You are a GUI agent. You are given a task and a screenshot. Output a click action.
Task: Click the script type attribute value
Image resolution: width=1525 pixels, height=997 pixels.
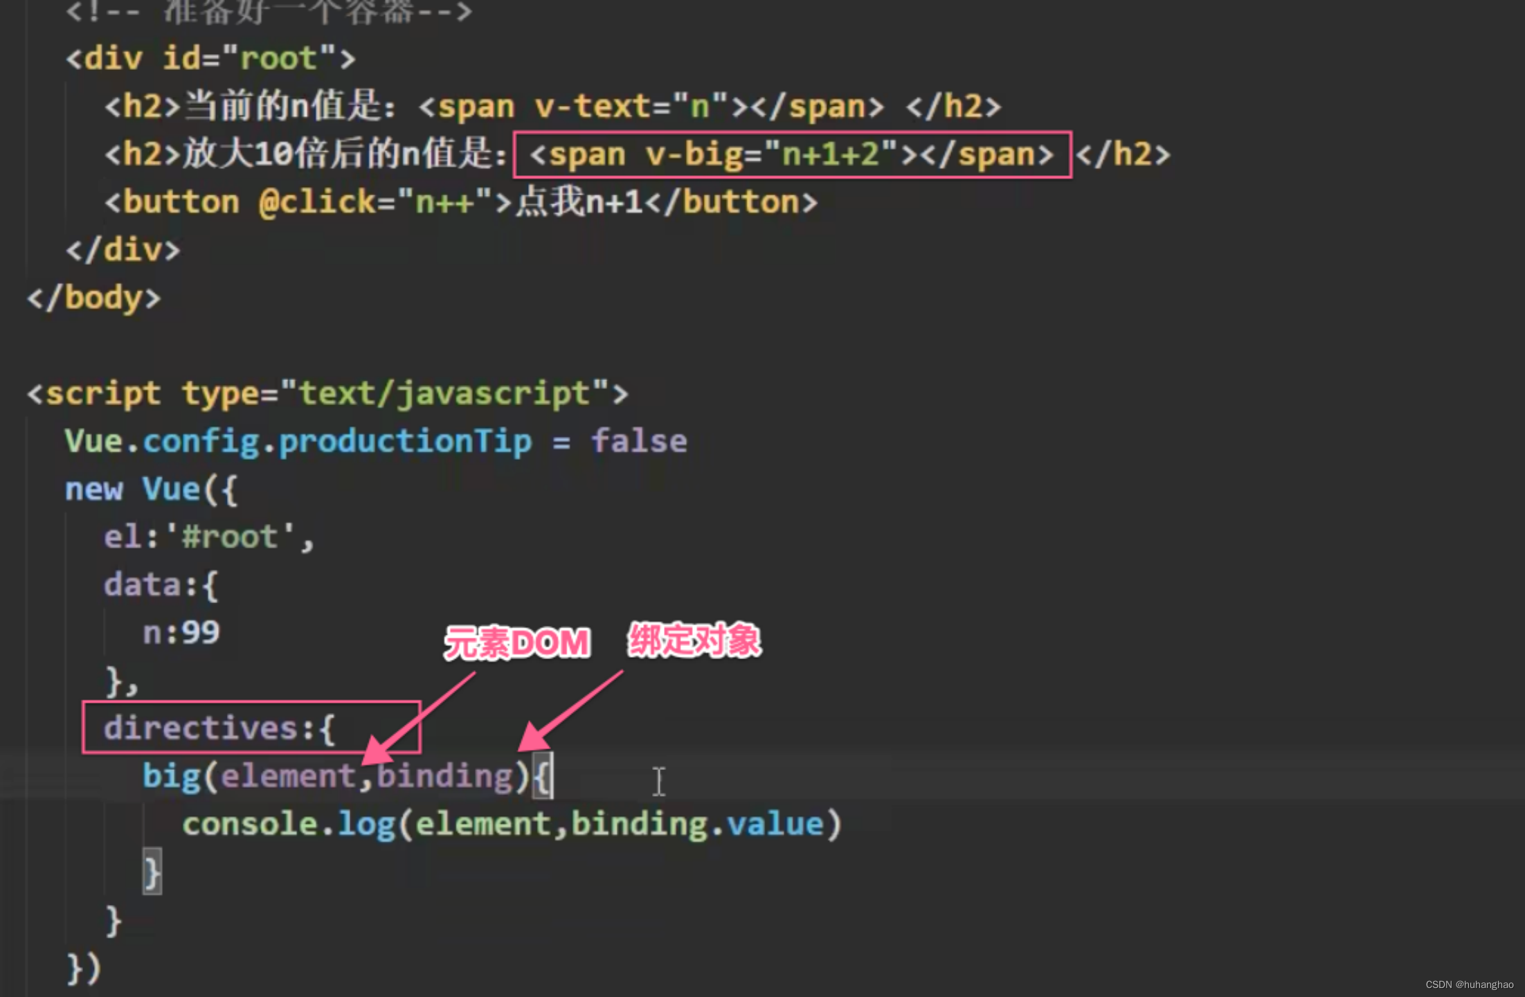(x=445, y=394)
